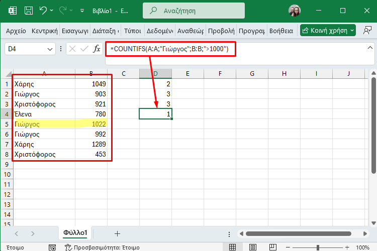This screenshot has width=377, height=251.
Task: Open the undo history dropdown arrow
Action: coord(52,11)
